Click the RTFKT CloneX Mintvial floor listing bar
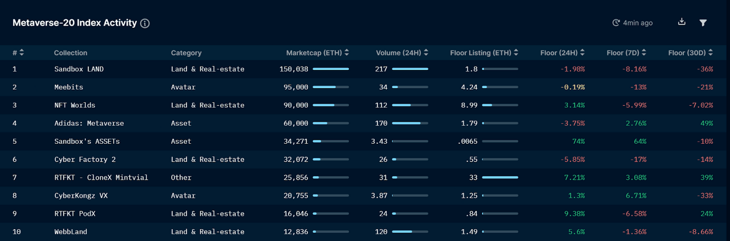 coord(500,177)
